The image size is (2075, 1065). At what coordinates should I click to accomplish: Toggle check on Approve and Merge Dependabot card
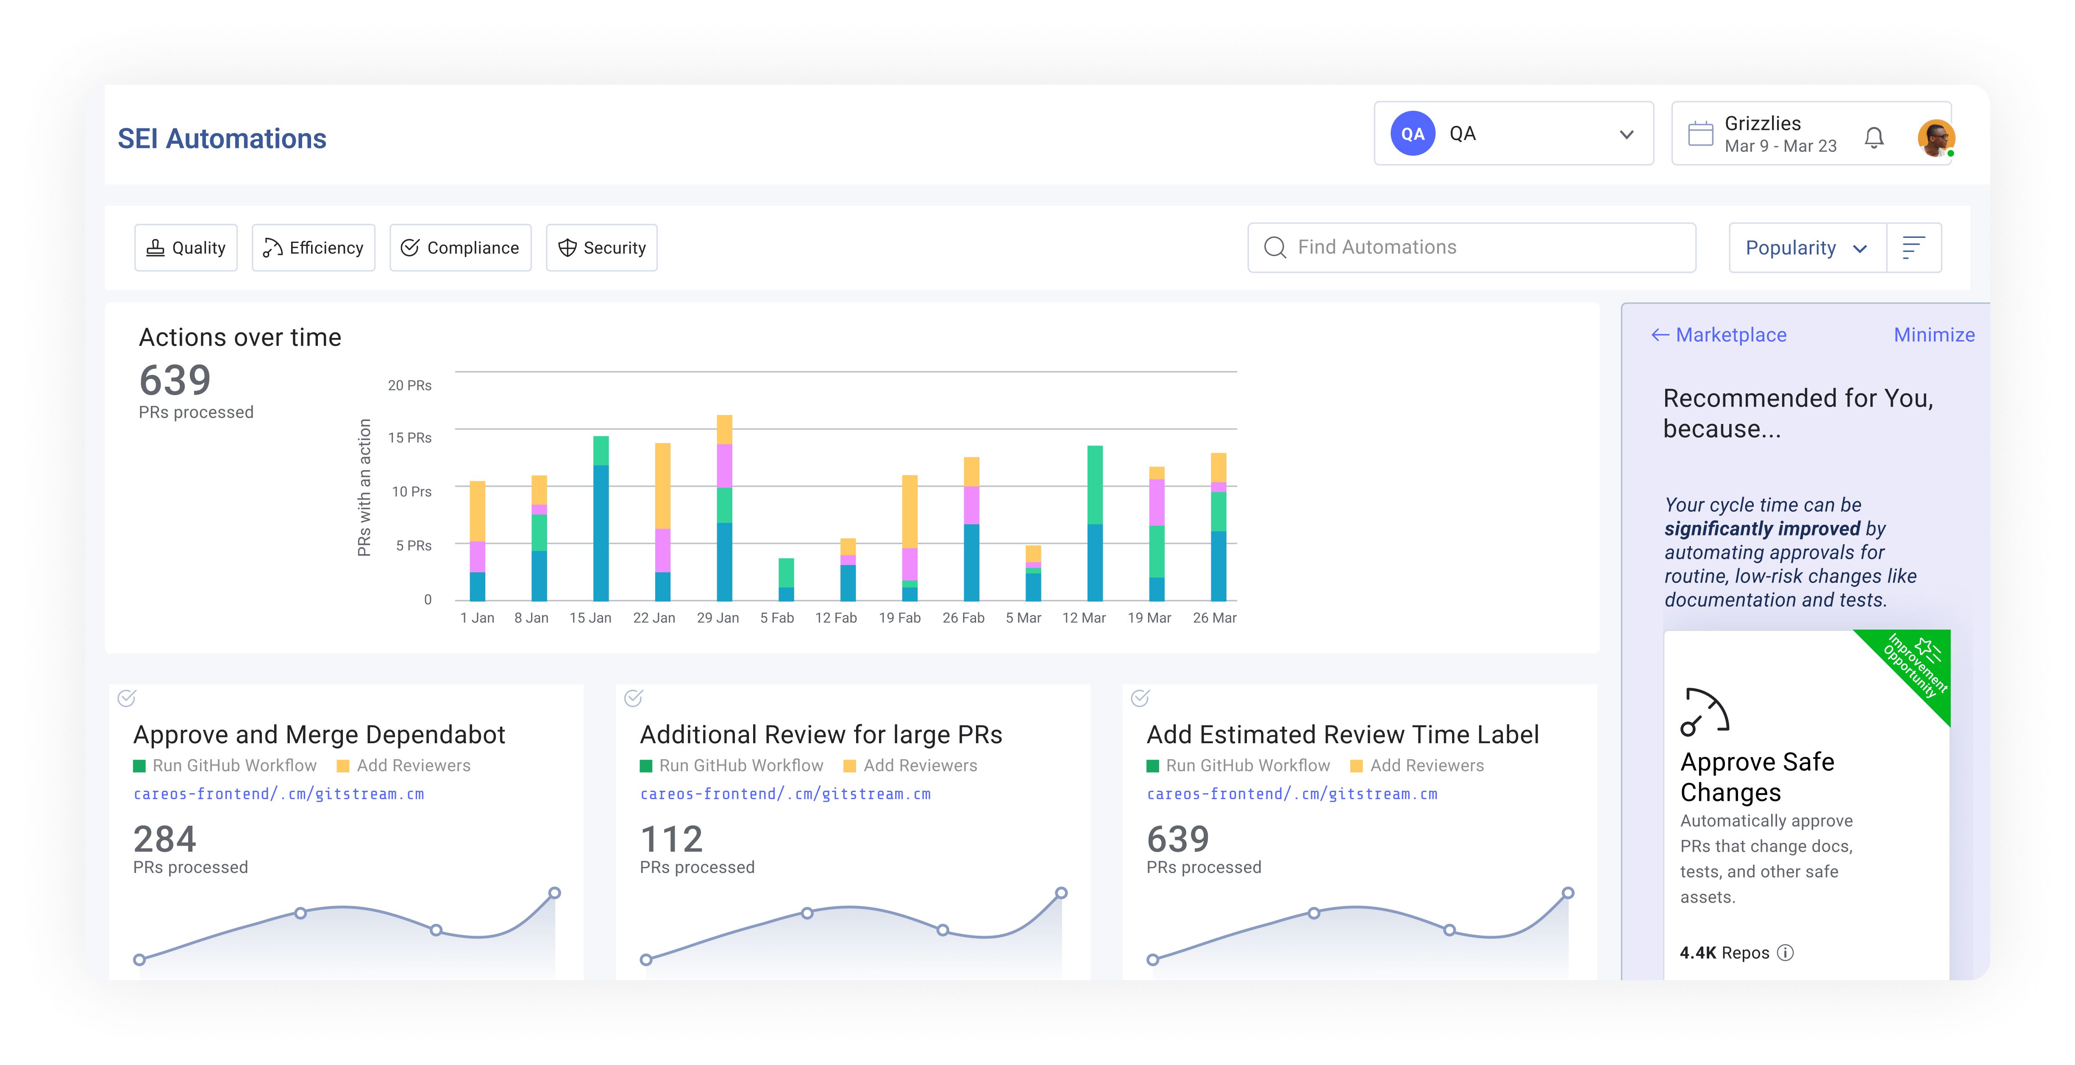point(126,698)
